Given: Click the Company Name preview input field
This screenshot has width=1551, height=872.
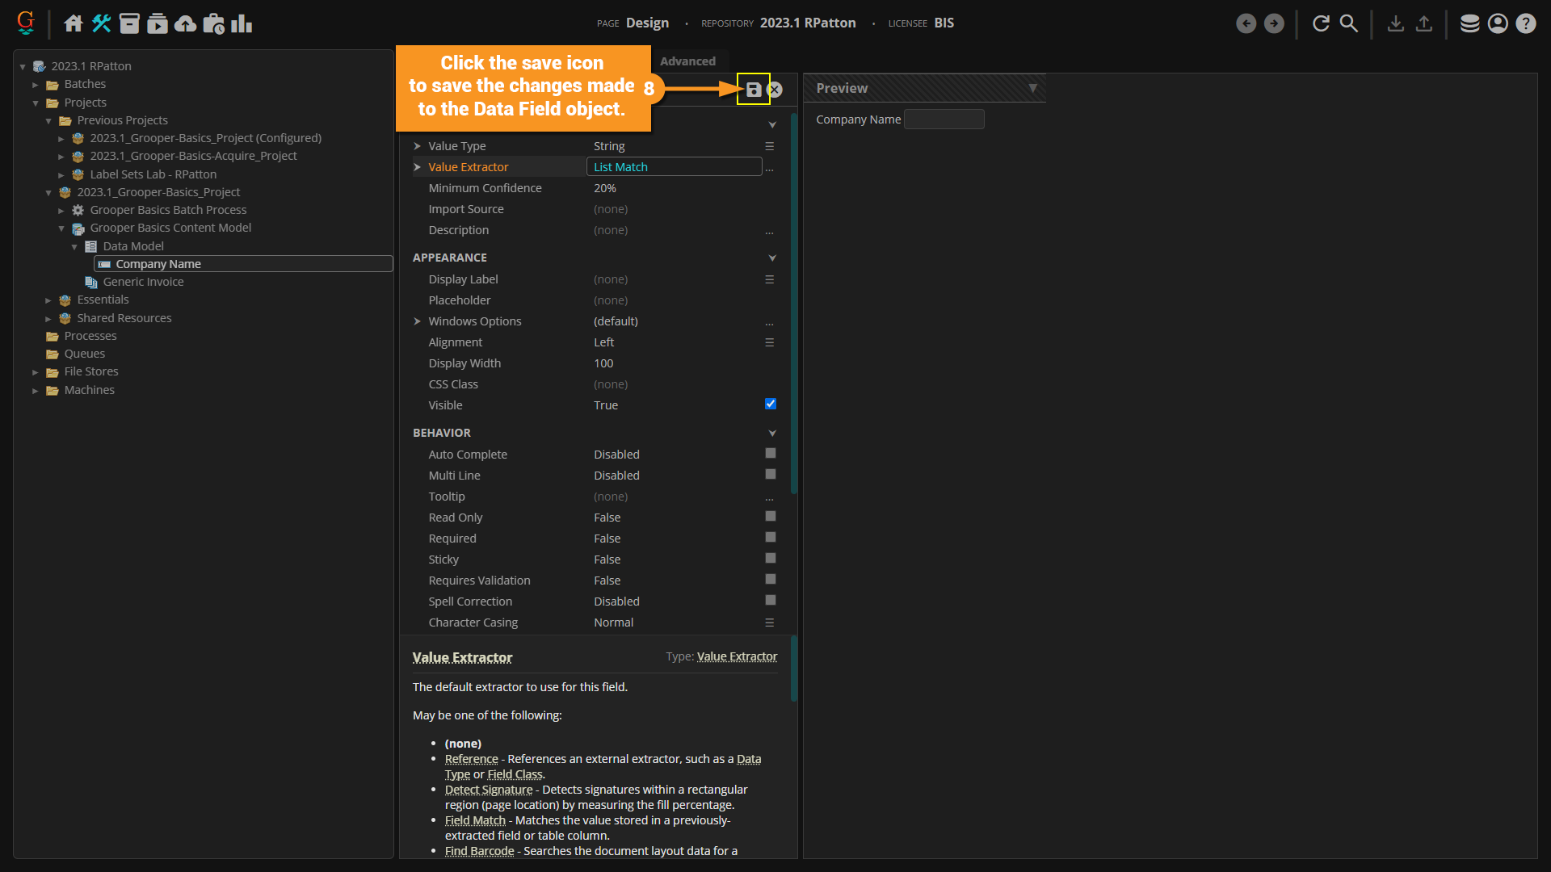Looking at the screenshot, I should pos(944,119).
